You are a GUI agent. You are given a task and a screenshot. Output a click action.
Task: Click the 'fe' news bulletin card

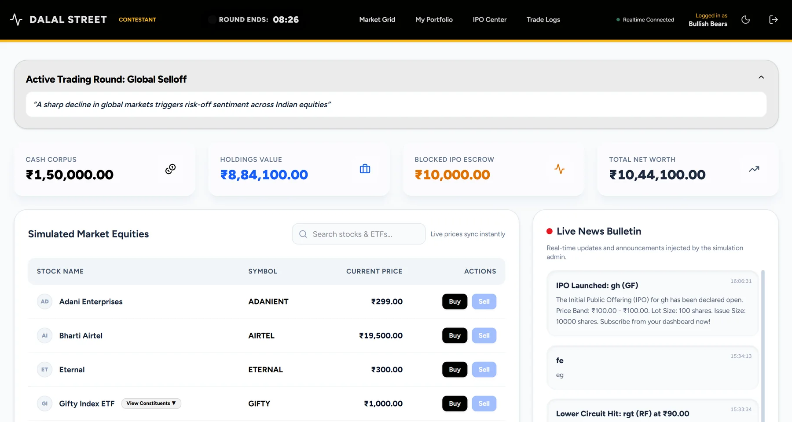click(653, 367)
